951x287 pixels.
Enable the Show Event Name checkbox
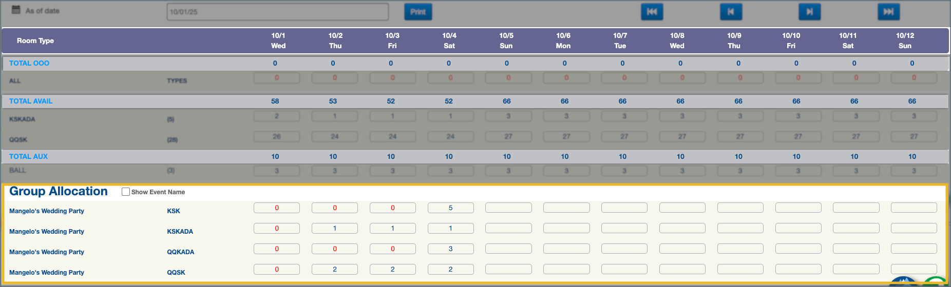(x=126, y=192)
